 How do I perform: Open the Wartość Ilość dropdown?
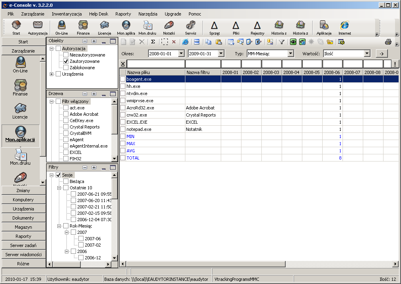click(x=367, y=53)
